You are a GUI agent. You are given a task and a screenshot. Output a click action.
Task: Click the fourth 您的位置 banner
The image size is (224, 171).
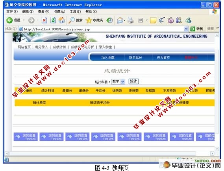point(103,137)
